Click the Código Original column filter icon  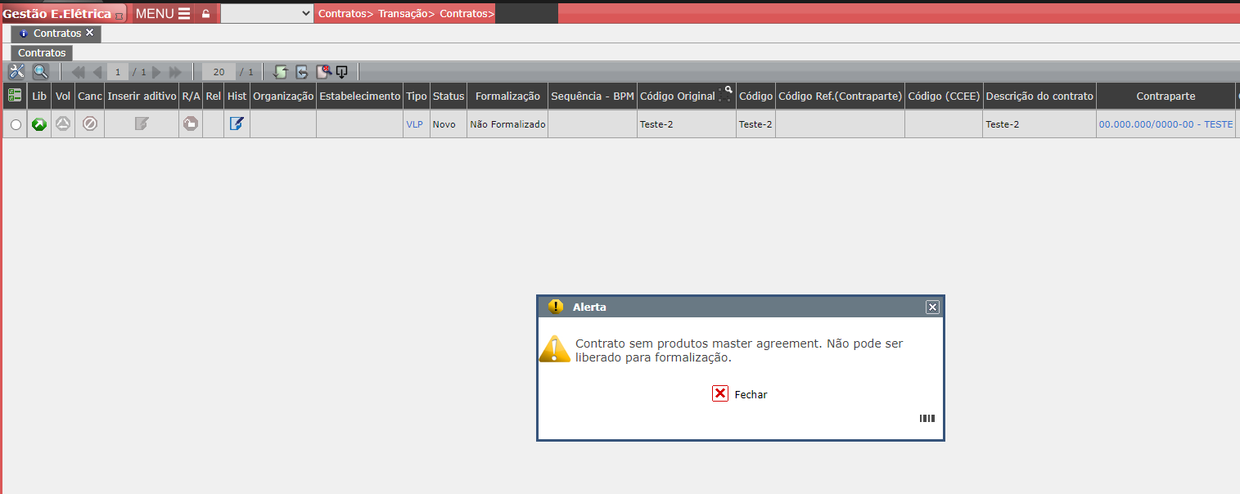(725, 94)
